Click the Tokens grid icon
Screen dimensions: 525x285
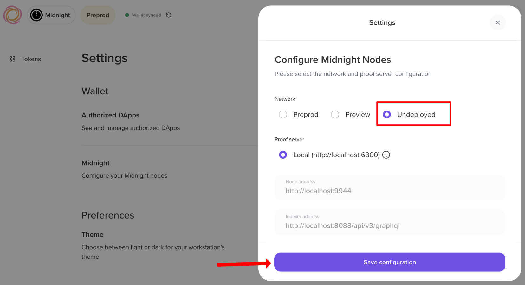coord(12,59)
